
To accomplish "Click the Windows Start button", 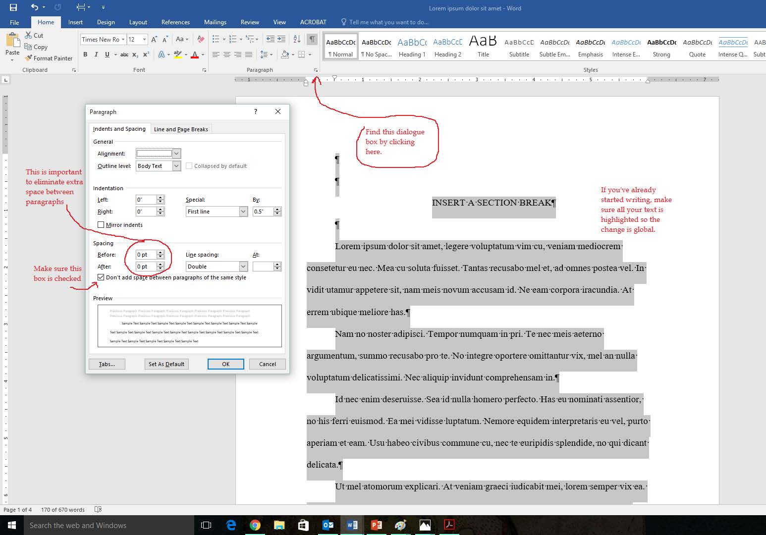I will point(12,525).
